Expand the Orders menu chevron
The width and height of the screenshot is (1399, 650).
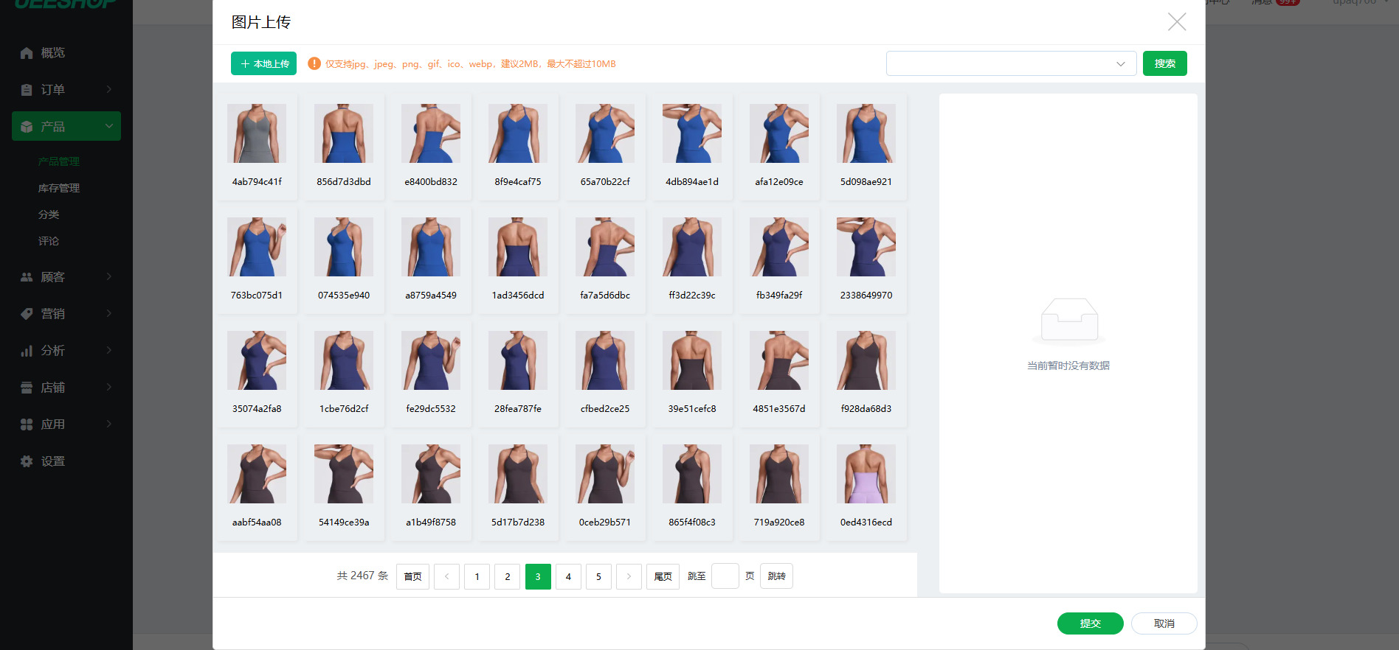click(x=109, y=90)
